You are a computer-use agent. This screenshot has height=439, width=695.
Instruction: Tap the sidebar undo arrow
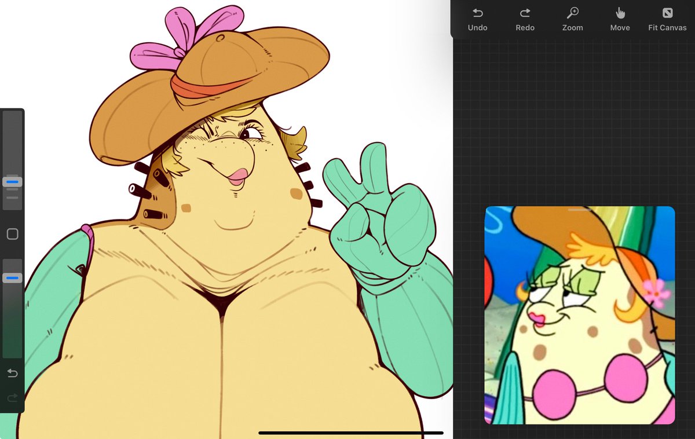point(12,374)
